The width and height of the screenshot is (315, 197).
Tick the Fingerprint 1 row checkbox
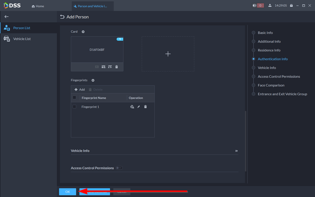pos(74,107)
